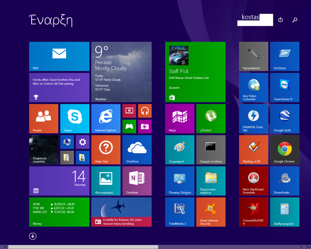Launch the TotalMedia 3 tile
The image size is (311, 249).
click(x=180, y=212)
